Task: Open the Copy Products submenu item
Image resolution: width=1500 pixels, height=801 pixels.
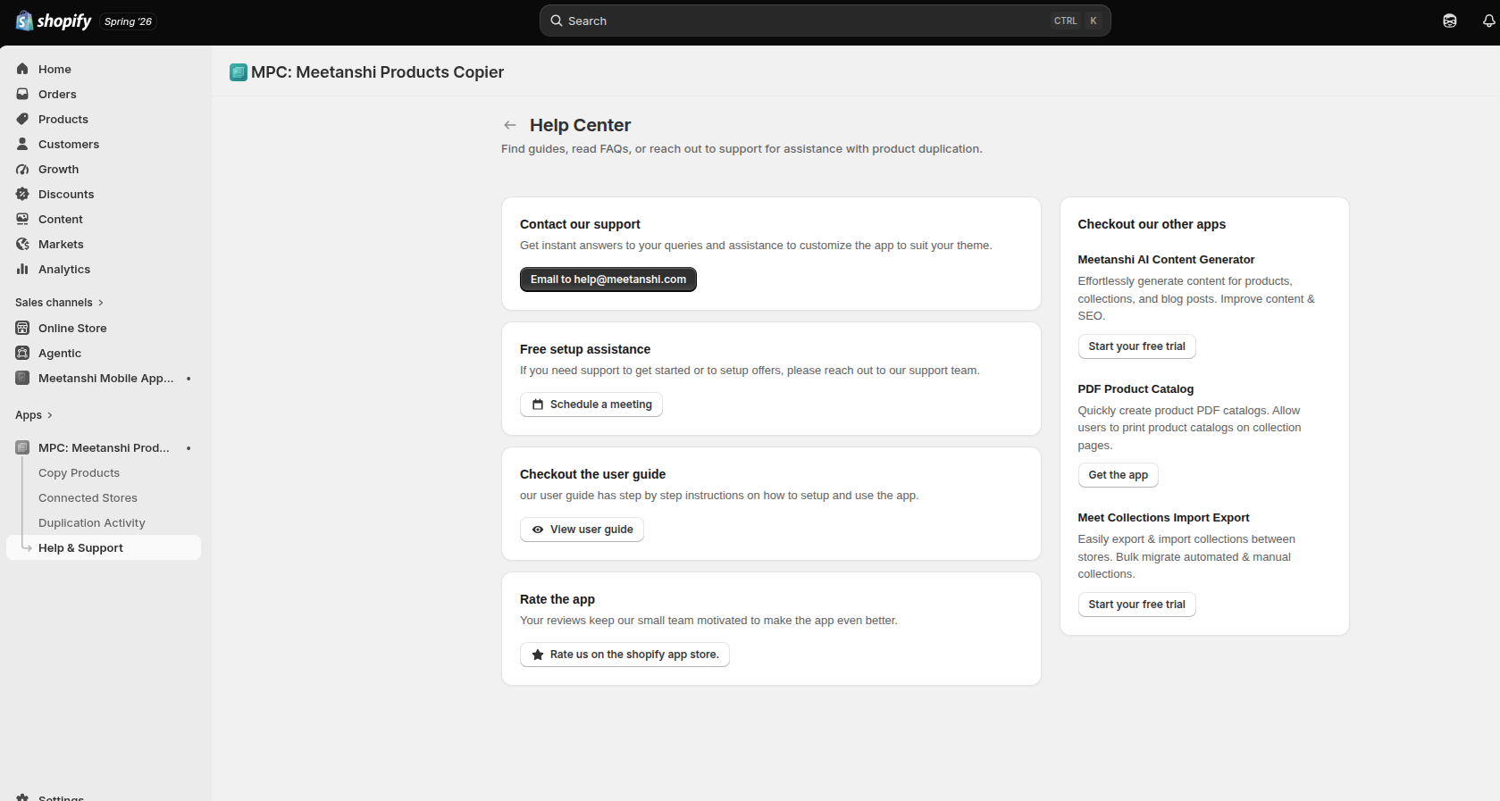Action: pyautogui.click(x=79, y=473)
